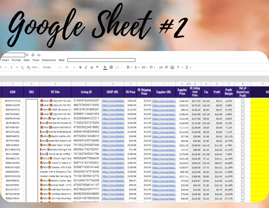Expand hidden column left arrow near K

pyautogui.click(x=187, y=84)
